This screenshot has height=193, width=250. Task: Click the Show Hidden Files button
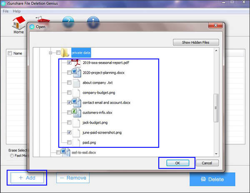(x=196, y=42)
